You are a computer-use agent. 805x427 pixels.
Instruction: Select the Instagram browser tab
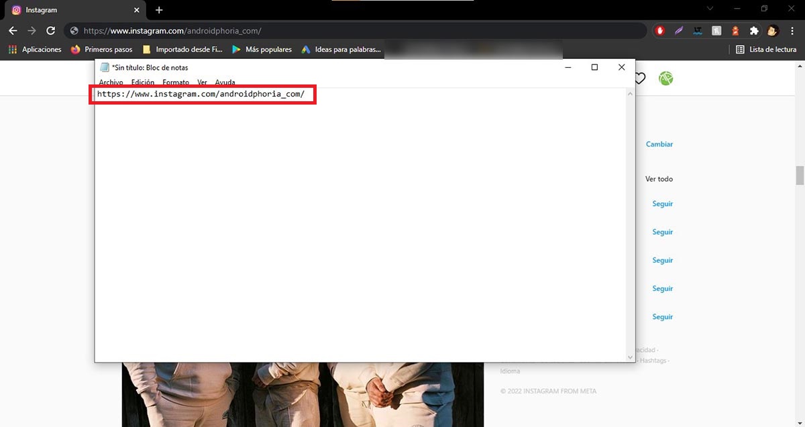pyautogui.click(x=67, y=10)
